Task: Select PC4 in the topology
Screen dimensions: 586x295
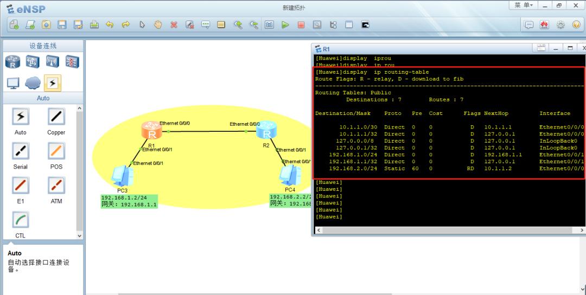Action: 289,175
